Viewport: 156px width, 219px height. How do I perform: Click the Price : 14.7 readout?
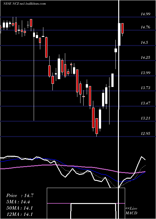pos(20,196)
